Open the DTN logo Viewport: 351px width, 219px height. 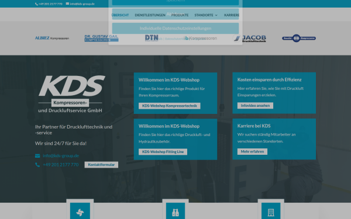(x=152, y=38)
